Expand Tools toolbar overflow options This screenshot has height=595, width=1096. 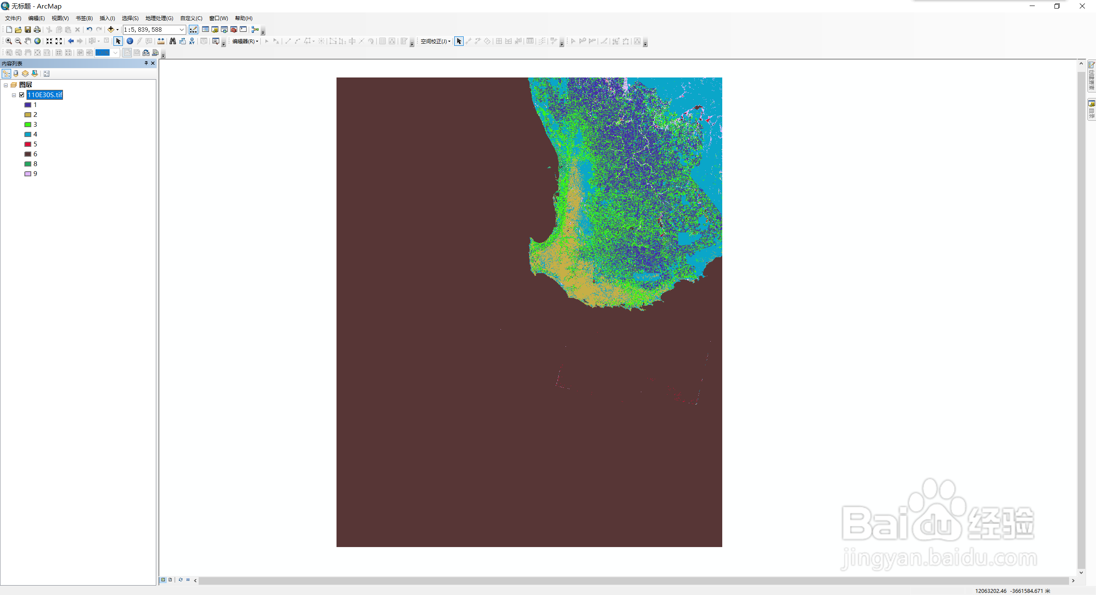point(223,43)
